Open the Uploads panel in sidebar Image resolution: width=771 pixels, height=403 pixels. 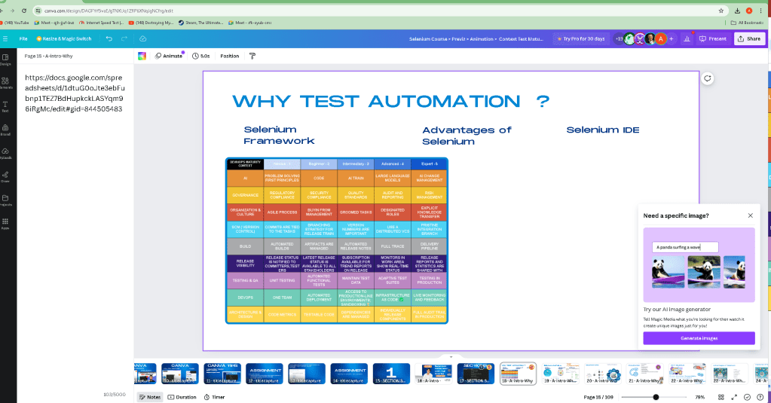click(x=5, y=154)
